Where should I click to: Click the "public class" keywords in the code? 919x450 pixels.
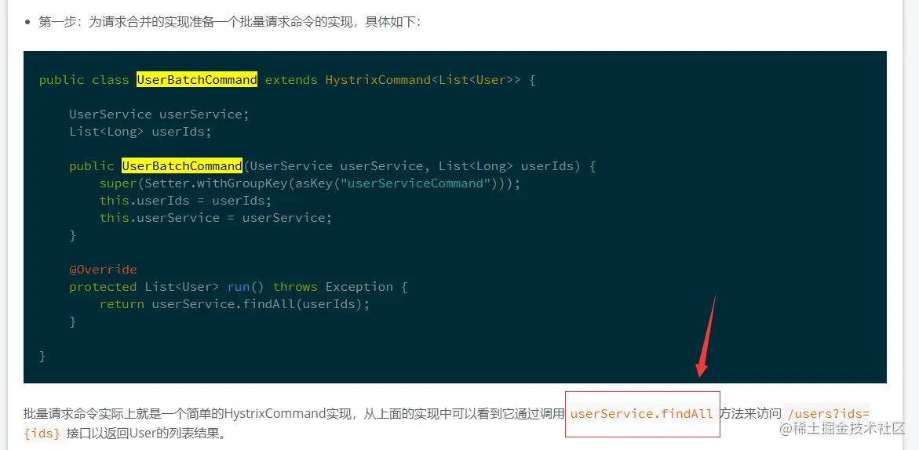tap(84, 80)
